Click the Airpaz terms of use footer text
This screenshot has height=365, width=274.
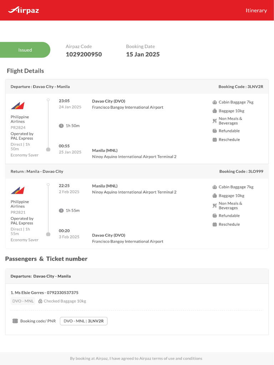(136, 359)
